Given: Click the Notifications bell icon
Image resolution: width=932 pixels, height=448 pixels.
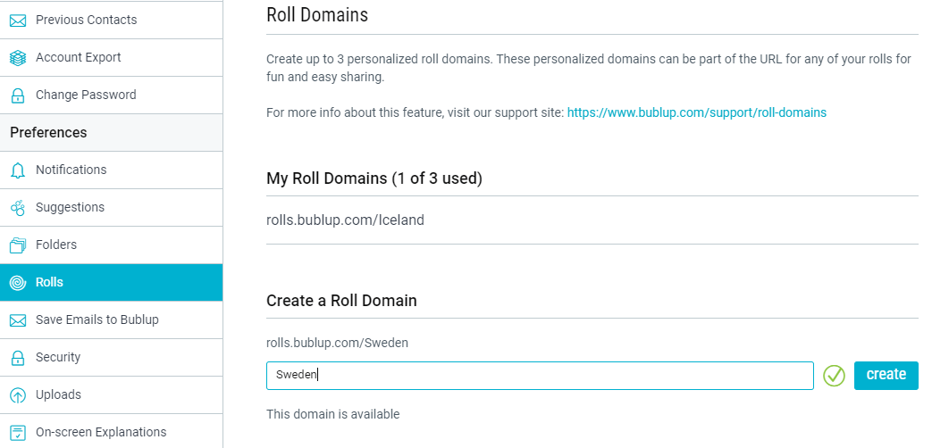Looking at the screenshot, I should pos(18,170).
